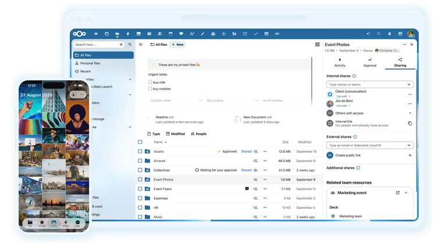Open the Collectives star icon app
Image resolution: width=442 pixels, height=252 pixels.
[224, 34]
